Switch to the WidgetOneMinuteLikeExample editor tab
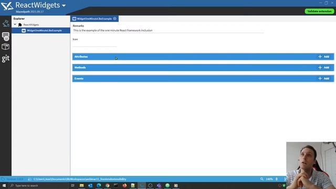 point(94,19)
